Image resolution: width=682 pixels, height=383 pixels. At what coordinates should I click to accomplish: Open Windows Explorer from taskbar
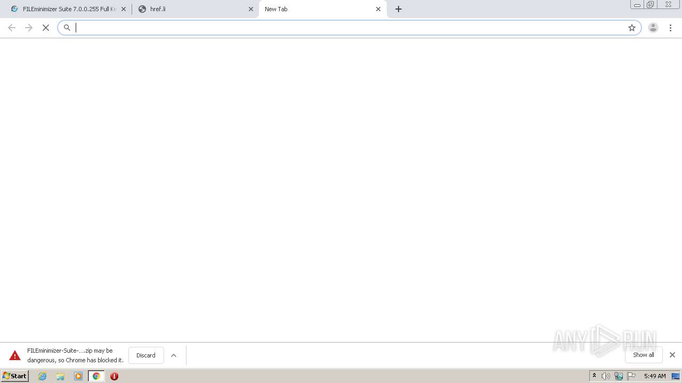(x=60, y=376)
